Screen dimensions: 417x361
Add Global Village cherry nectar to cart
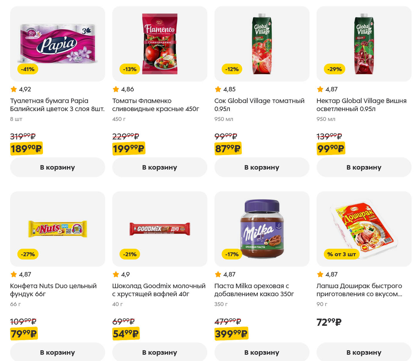364,167
